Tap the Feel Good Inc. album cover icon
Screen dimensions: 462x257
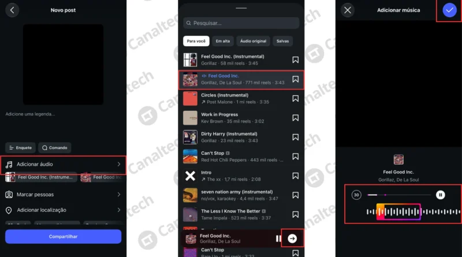[398, 160]
